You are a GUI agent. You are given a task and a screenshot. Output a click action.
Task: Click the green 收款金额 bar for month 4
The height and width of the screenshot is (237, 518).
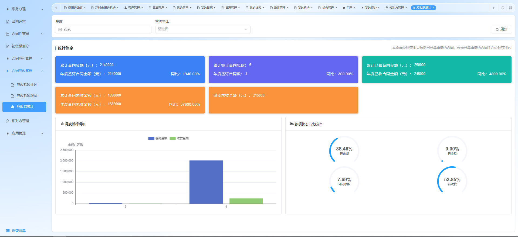246,201
